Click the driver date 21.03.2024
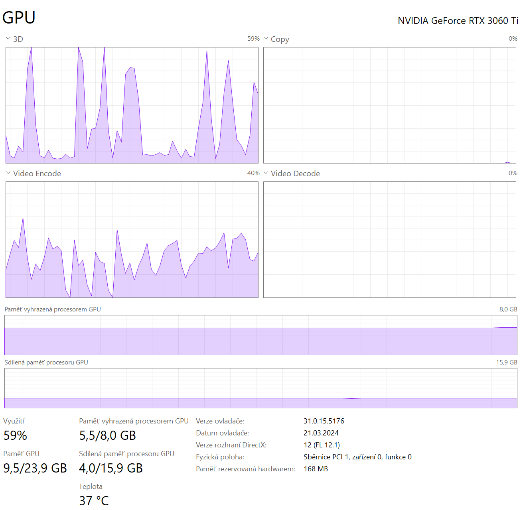The width and height of the screenshot is (521, 510). click(x=321, y=433)
